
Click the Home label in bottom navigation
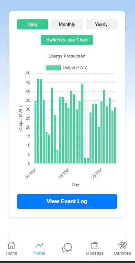(x=11, y=253)
